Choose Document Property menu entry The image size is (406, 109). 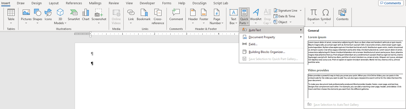click(x=272, y=37)
